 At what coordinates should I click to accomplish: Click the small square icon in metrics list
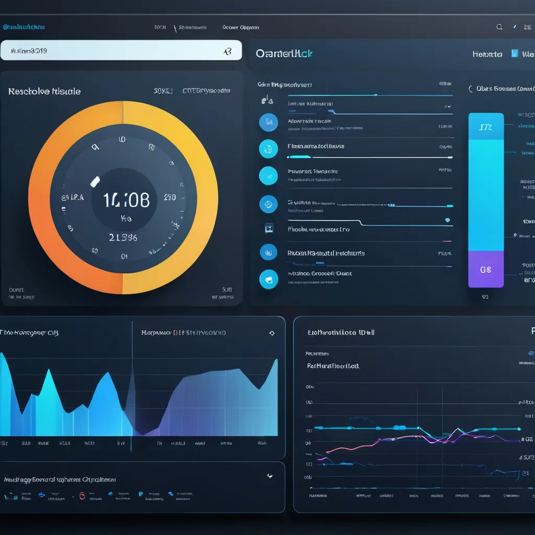pos(269,228)
